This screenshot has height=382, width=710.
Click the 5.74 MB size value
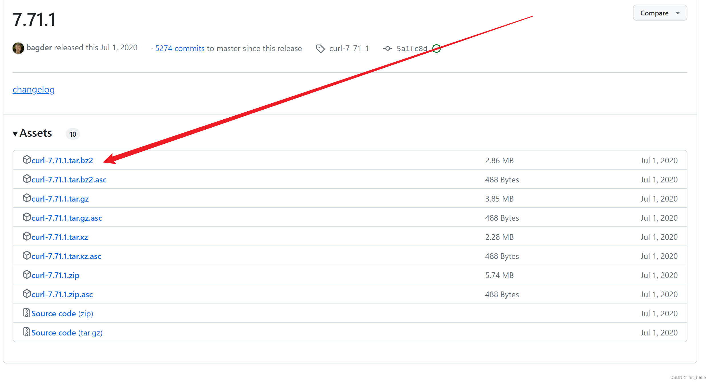[x=499, y=275]
